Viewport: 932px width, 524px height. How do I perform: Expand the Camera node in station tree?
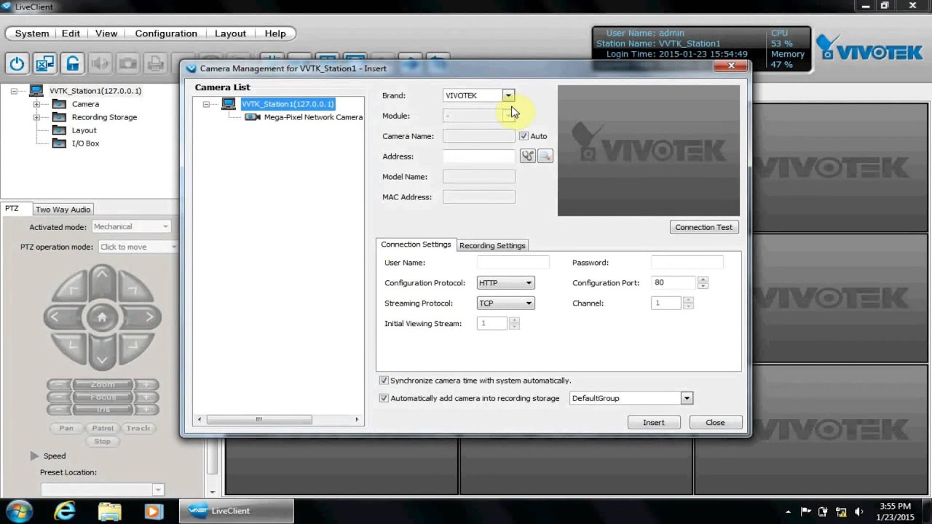36,104
